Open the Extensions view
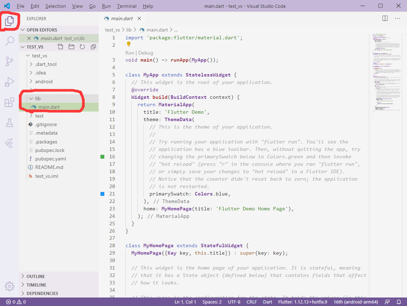 coord(9,102)
